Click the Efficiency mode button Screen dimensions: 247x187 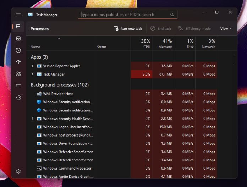pos(194,28)
